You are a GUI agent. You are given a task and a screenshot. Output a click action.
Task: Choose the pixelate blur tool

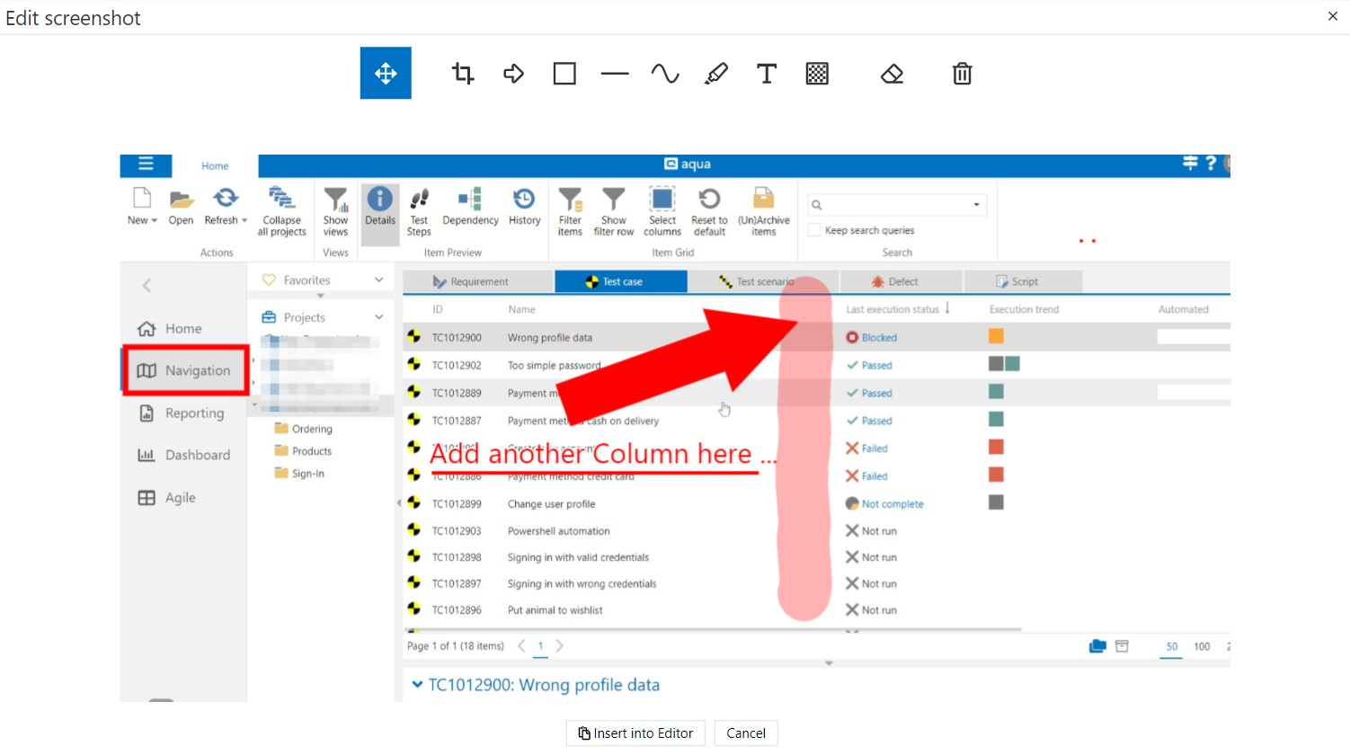point(817,74)
